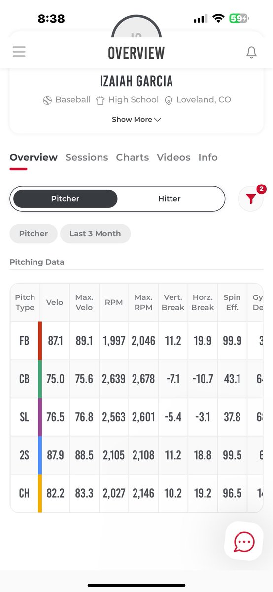Switch toggle to Hitter
This screenshot has height=592, width=273.
coord(169,199)
